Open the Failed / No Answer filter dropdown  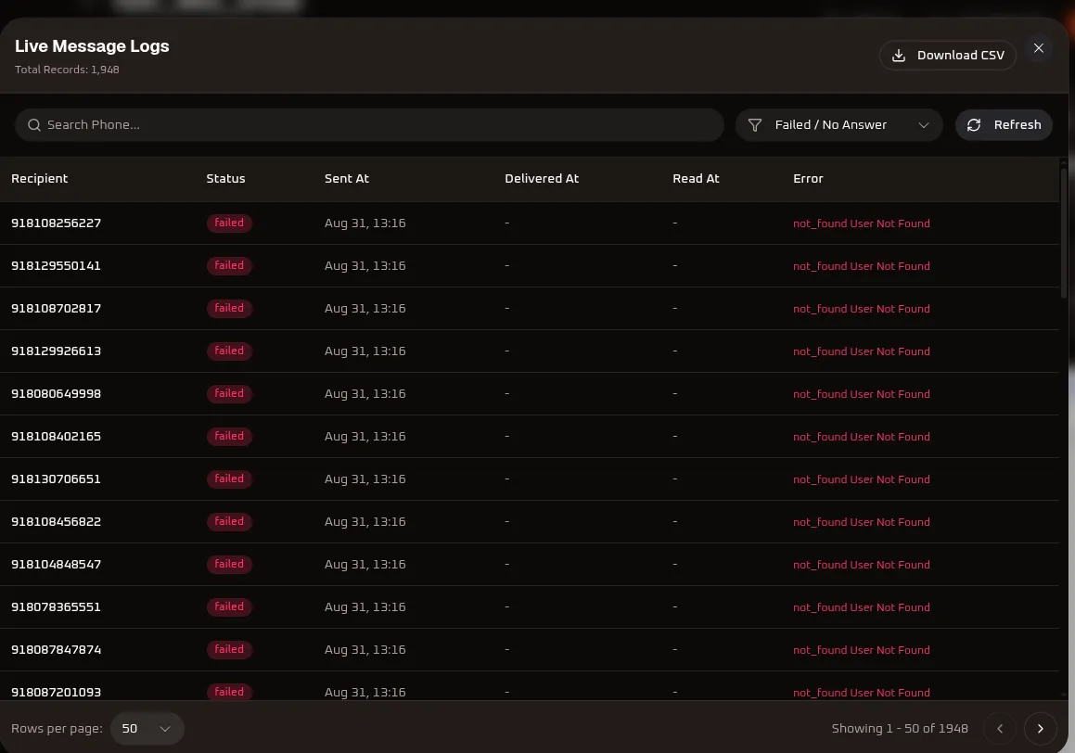pos(838,124)
